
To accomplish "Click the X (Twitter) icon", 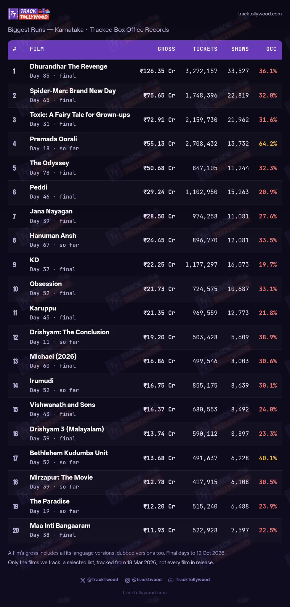I will coord(83,580).
